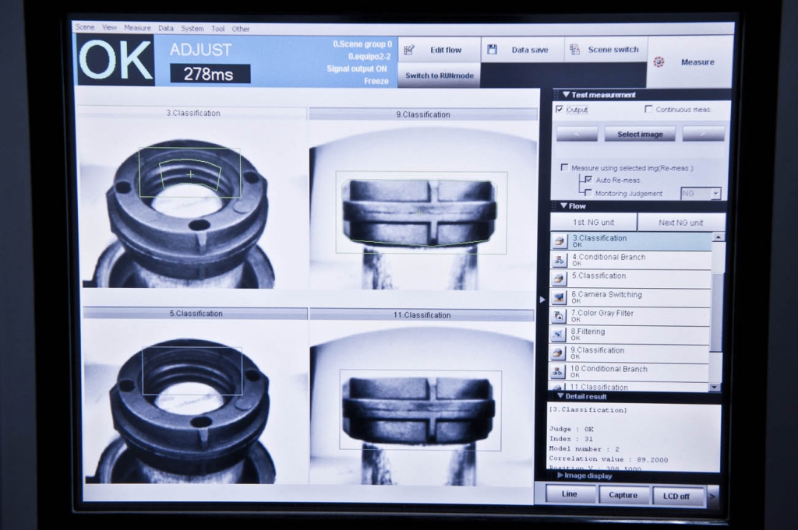
Task: Select the 4.Conditional Branch unit icon
Action: (x=559, y=260)
